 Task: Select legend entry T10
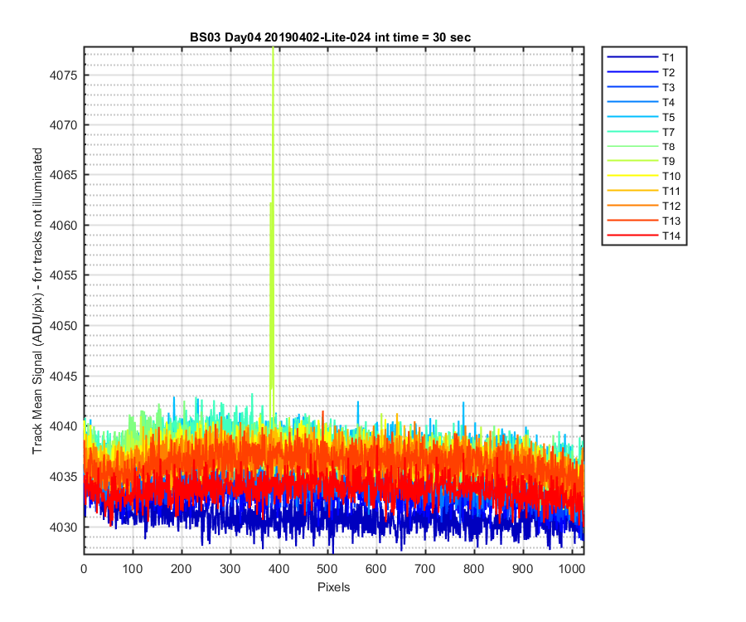644,176
